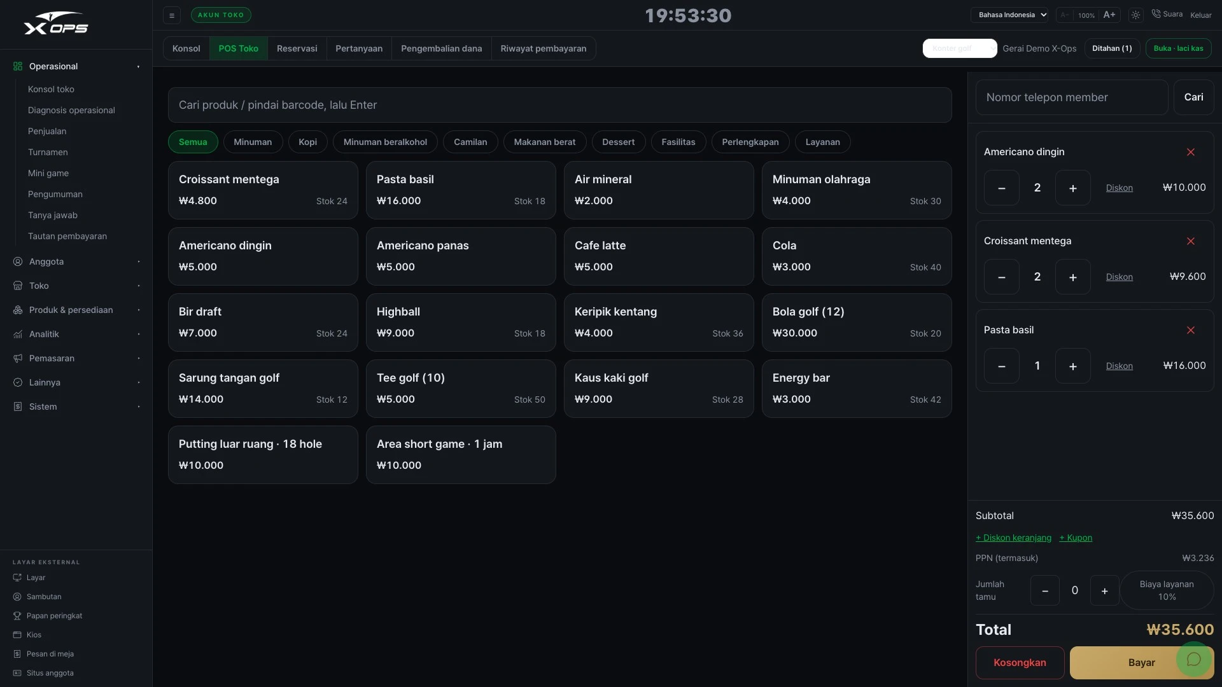The height and width of the screenshot is (687, 1222).
Task: Switch to the Reservasi tab
Action: click(297, 48)
